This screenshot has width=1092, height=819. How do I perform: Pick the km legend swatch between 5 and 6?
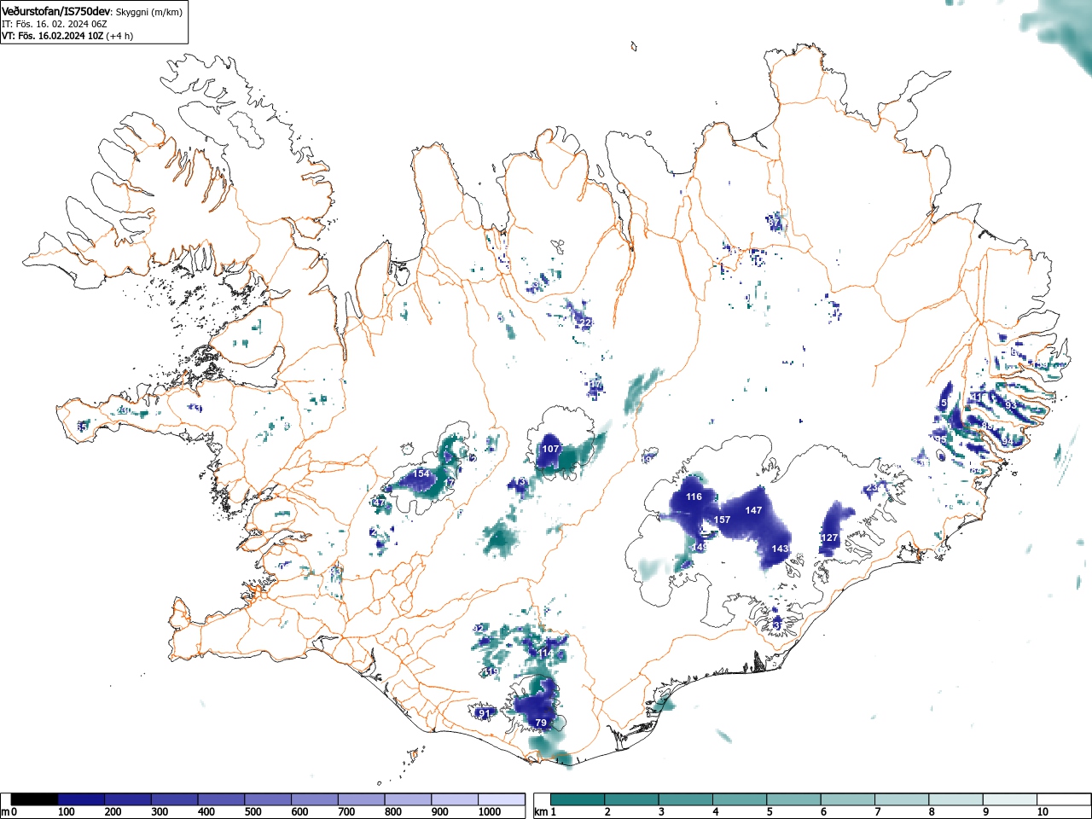[793, 799]
